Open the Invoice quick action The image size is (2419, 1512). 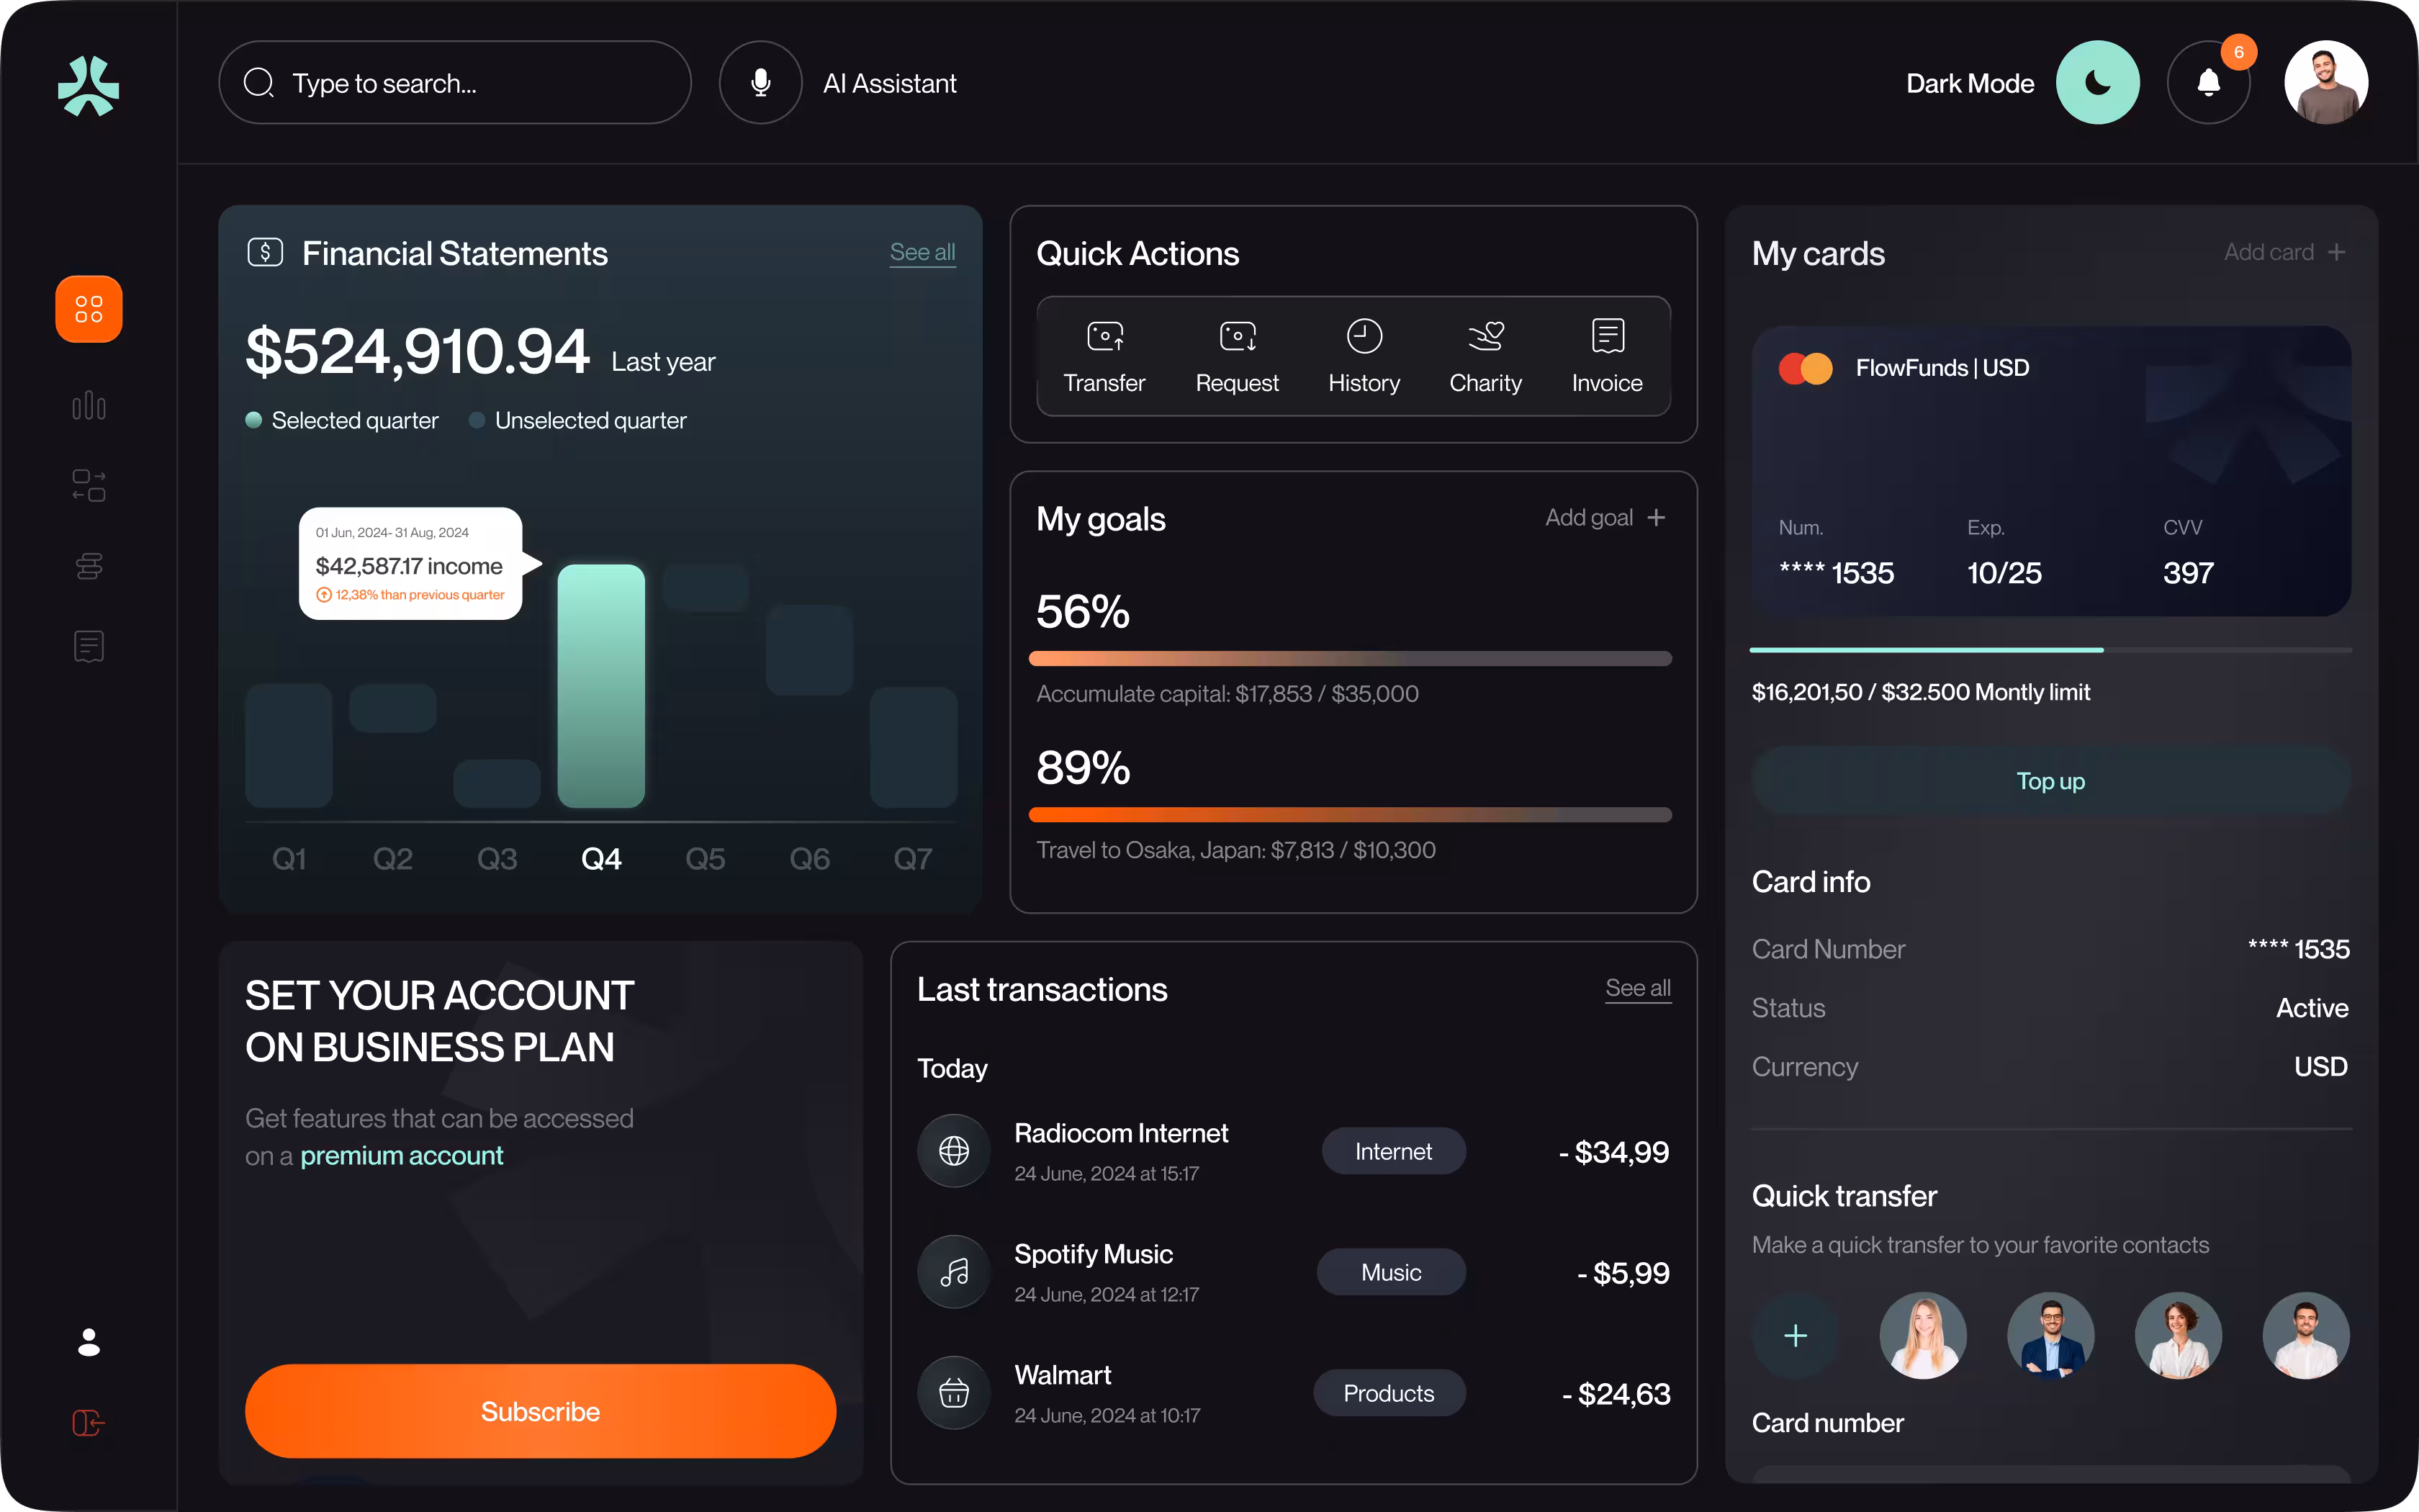click(1606, 355)
